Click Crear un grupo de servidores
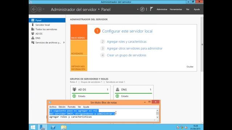The width and height of the screenshot is (232, 130). click(x=127, y=55)
